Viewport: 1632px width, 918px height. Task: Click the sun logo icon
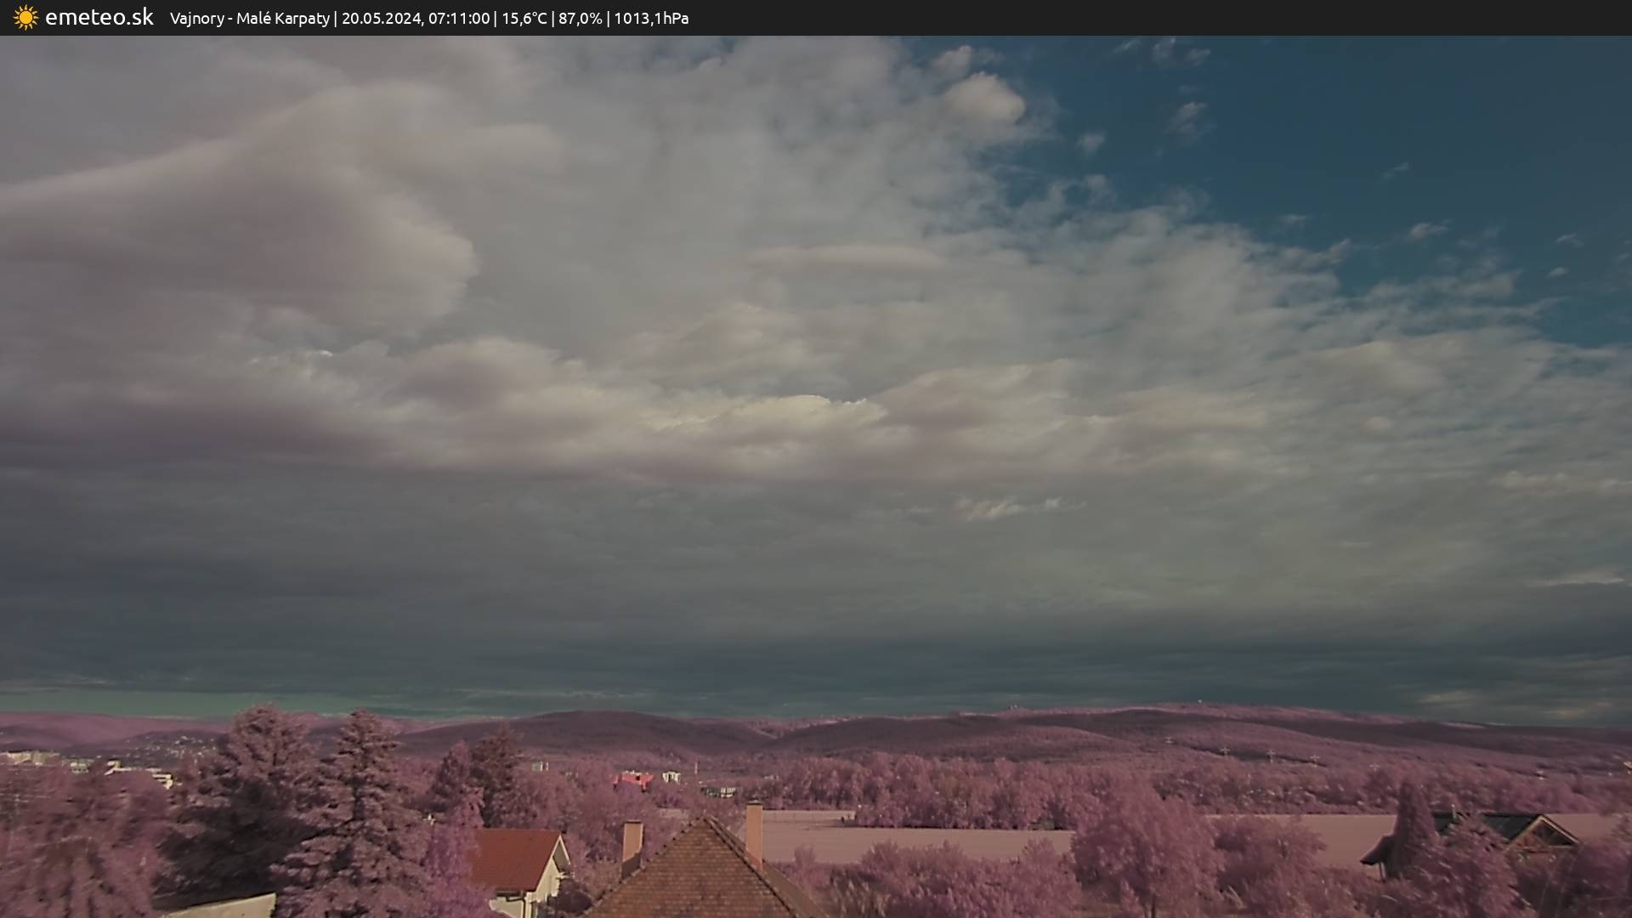[x=25, y=17]
